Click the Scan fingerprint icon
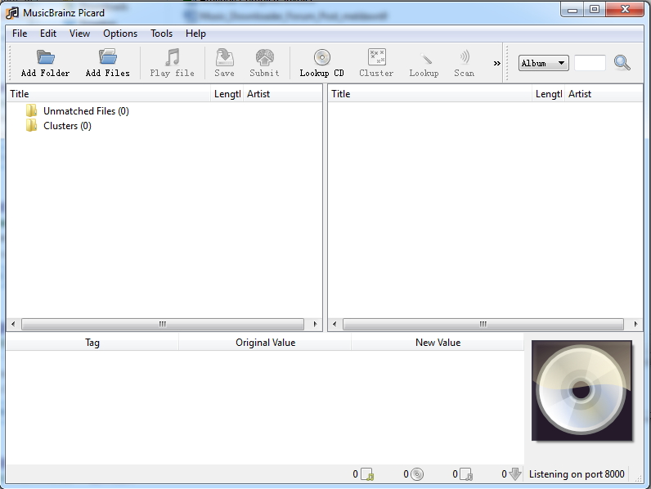This screenshot has height=489, width=651. click(464, 58)
